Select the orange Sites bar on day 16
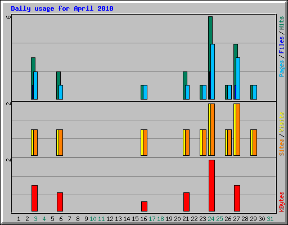The height and width of the screenshot is (225, 288). click(145, 142)
